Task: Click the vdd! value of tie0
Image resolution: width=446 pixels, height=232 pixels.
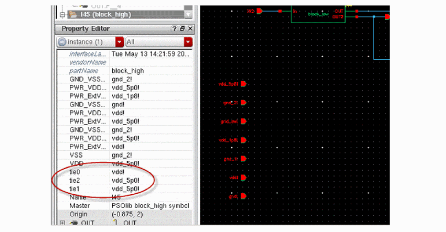Action: [x=118, y=172]
